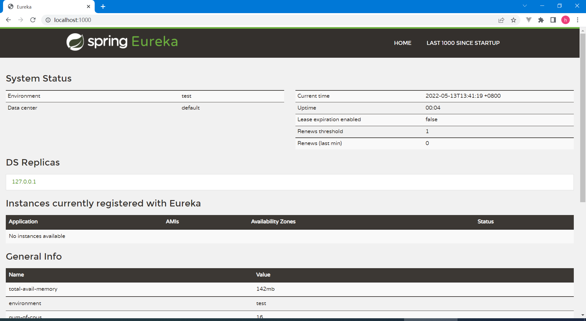Click the Uptime value 00:04
This screenshot has width=586, height=321.
click(x=433, y=108)
